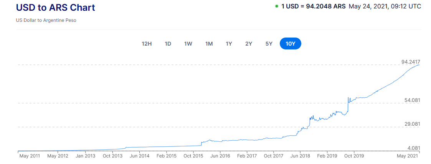The image size is (431, 164).
Task: Click the USD to ARS Chart heading
Action: [x=56, y=7]
